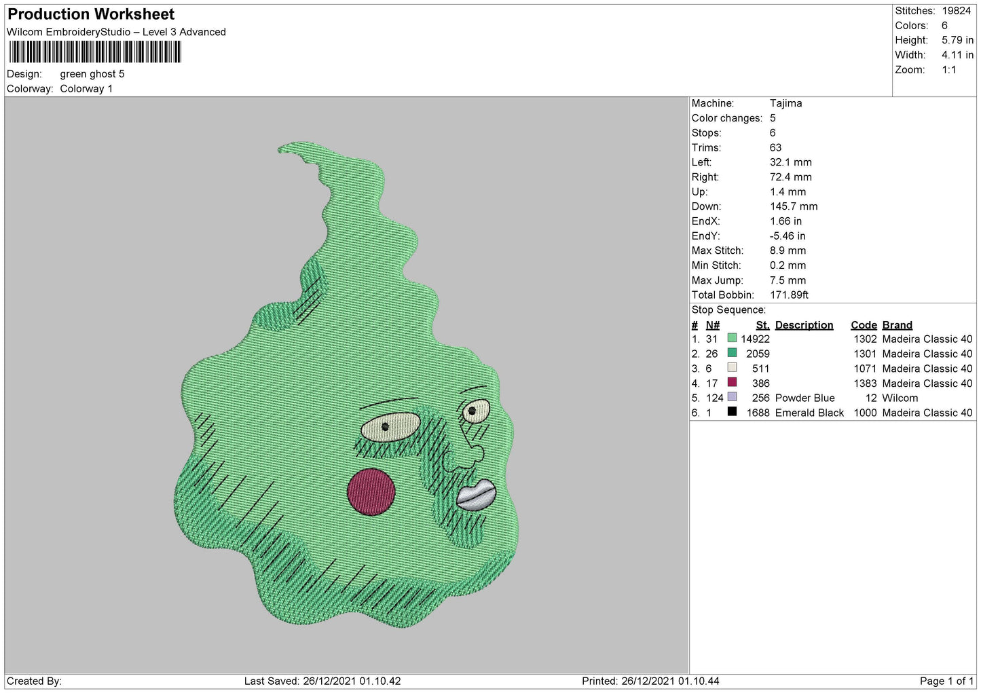Click thread code 1302
This screenshot has height=693, width=981.
pos(865,339)
